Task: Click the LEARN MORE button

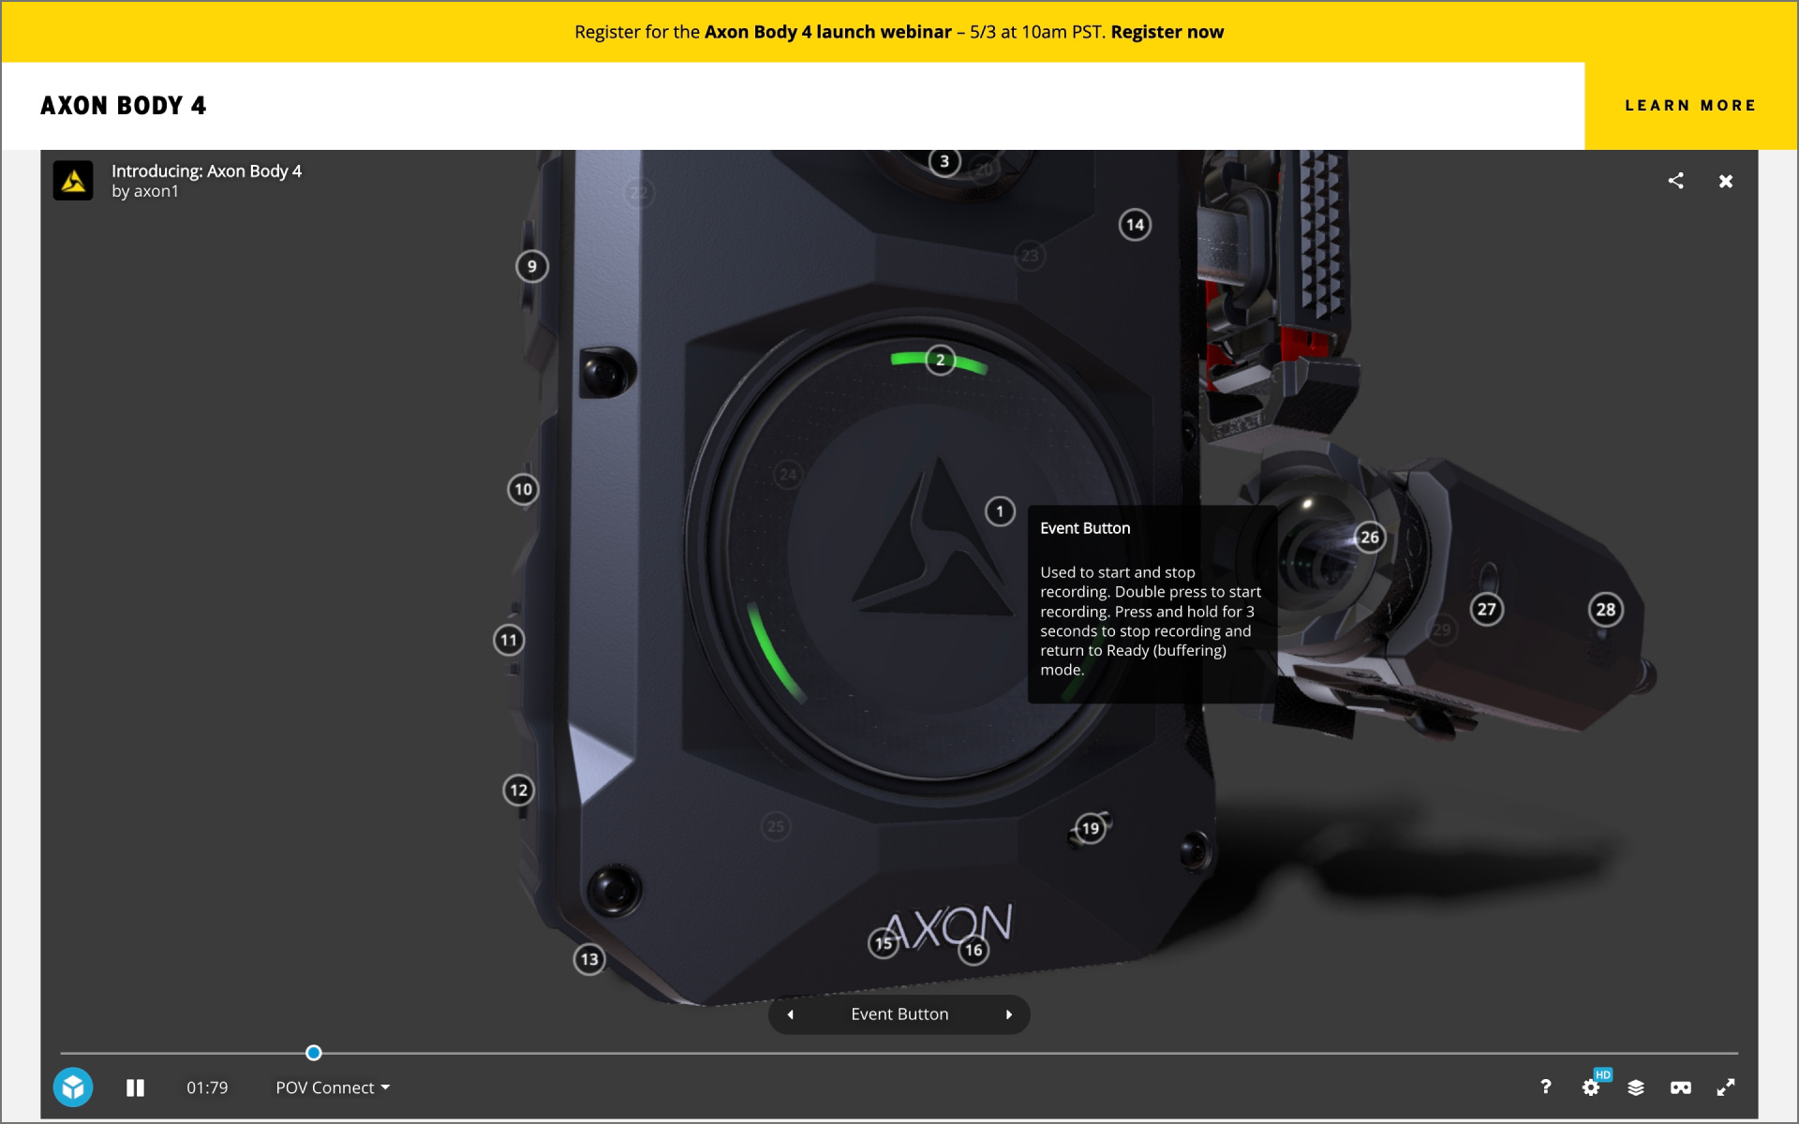Action: tap(1690, 105)
